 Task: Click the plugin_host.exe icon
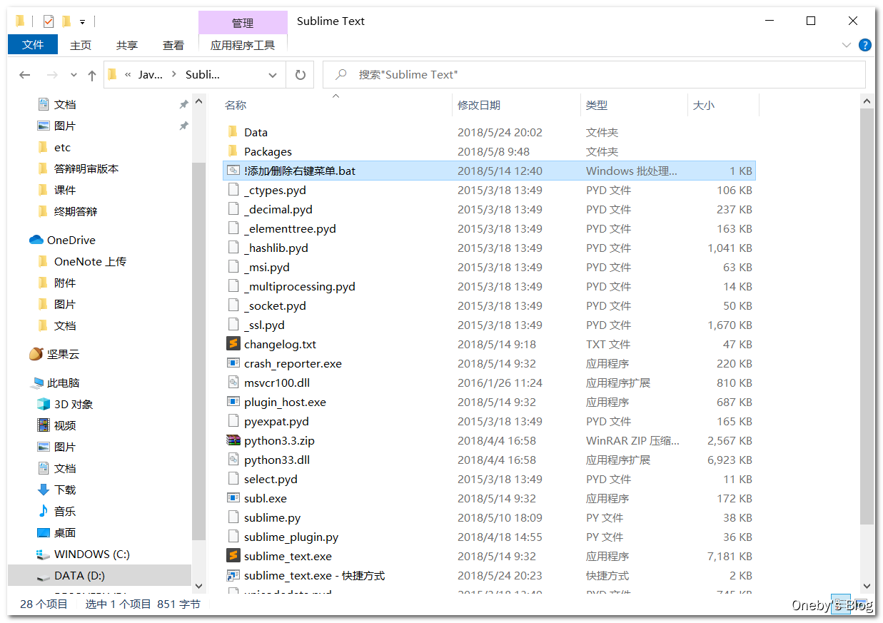point(233,402)
